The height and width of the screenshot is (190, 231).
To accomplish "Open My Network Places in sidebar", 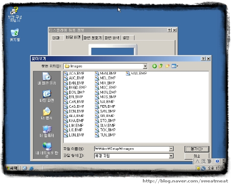I will (47, 150).
